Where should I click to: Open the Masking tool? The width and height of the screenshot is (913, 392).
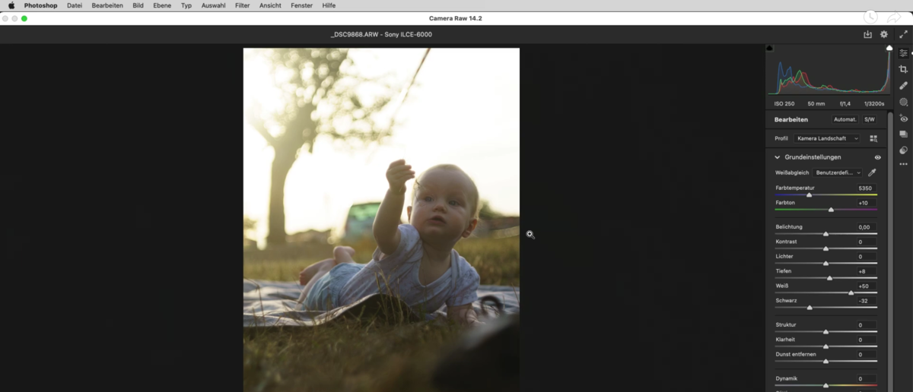click(x=903, y=102)
